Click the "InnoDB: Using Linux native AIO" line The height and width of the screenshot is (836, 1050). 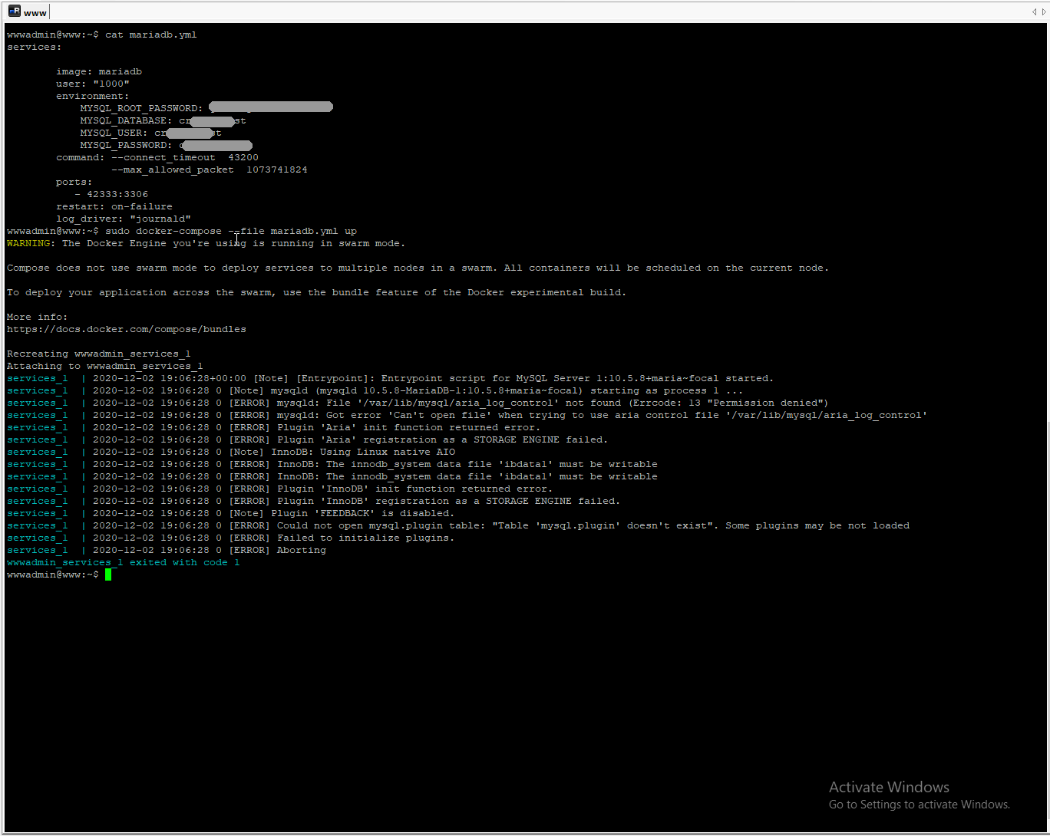click(x=231, y=452)
